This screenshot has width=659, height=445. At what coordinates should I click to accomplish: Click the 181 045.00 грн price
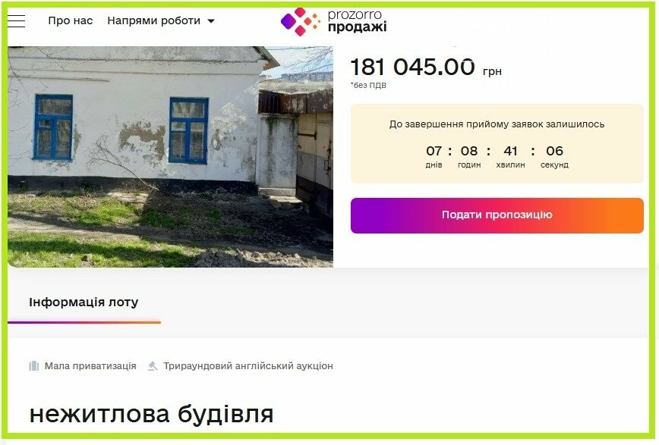click(x=426, y=67)
